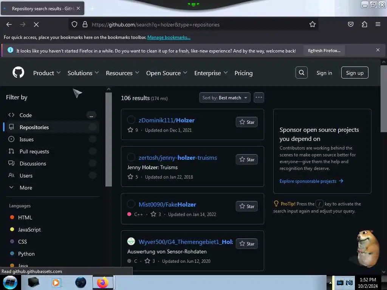387x290 pixels.
Task: Open the Wyver500 repository avatar
Action: tap(131, 241)
